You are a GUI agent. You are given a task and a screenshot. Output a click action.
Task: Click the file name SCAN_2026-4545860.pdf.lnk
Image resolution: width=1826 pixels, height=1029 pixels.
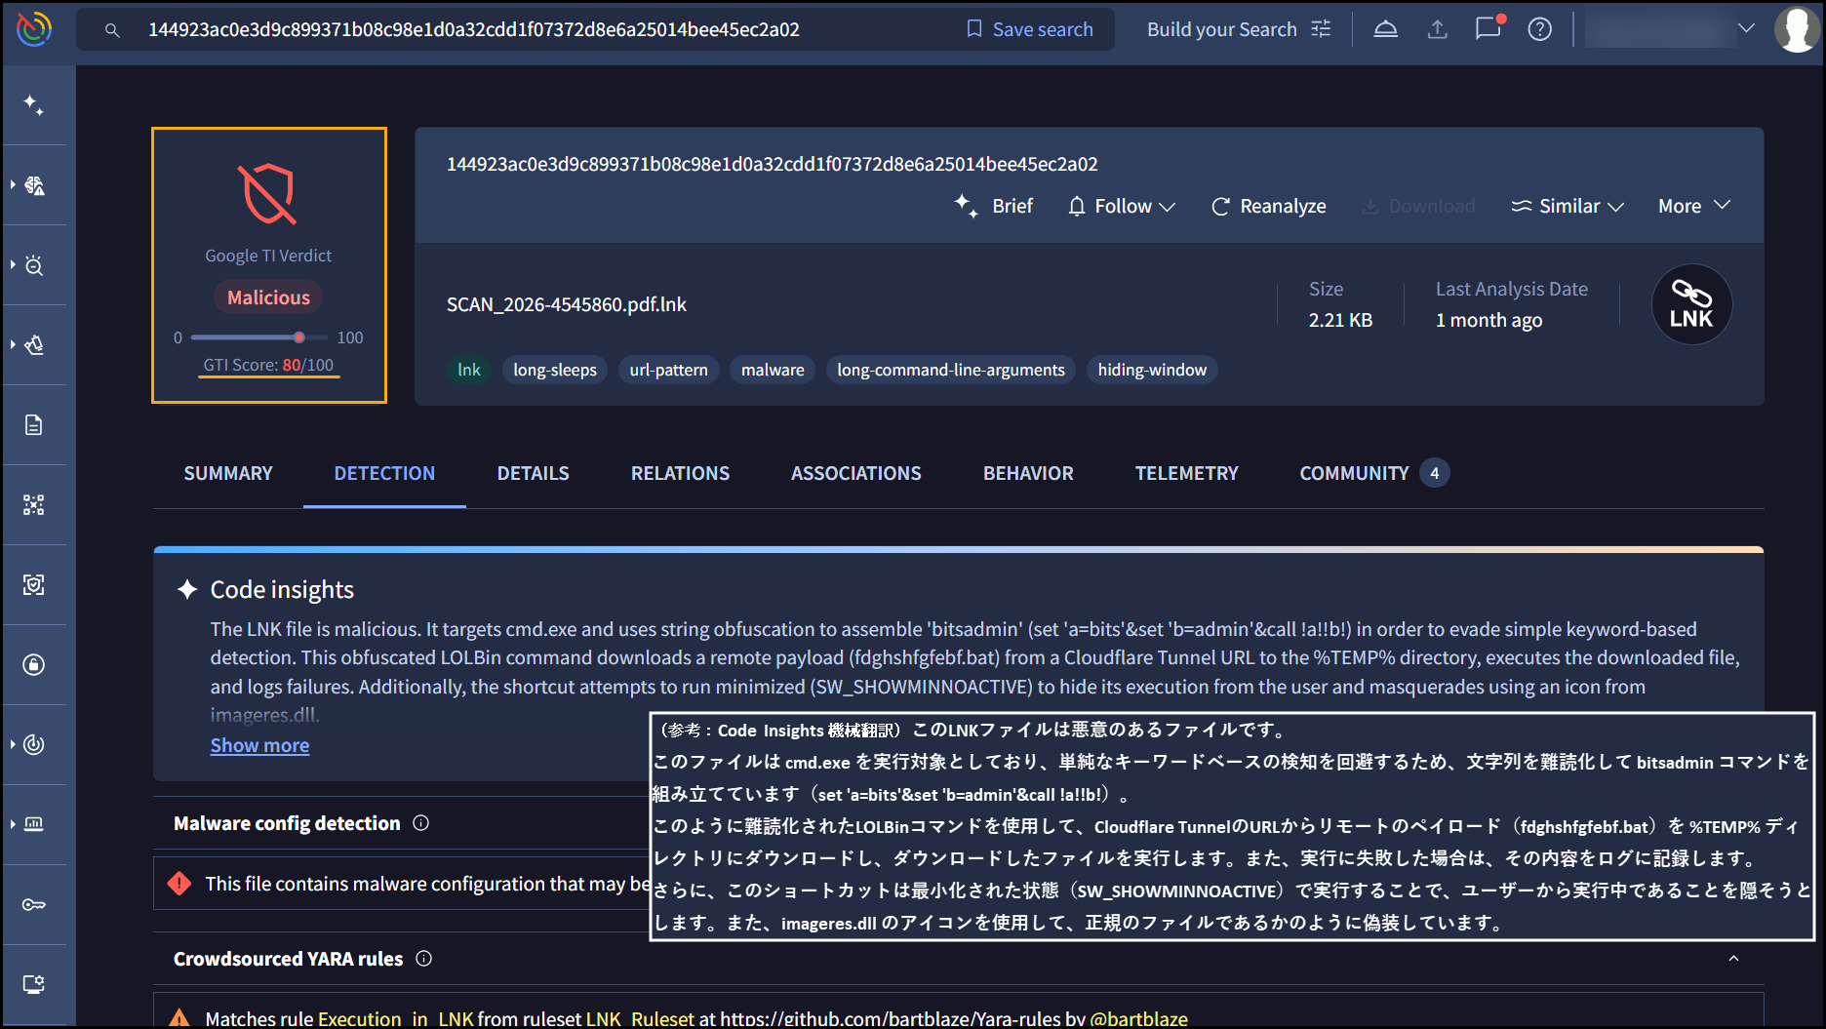567,304
